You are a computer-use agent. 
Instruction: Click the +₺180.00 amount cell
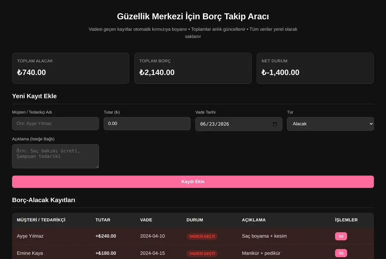click(106, 253)
